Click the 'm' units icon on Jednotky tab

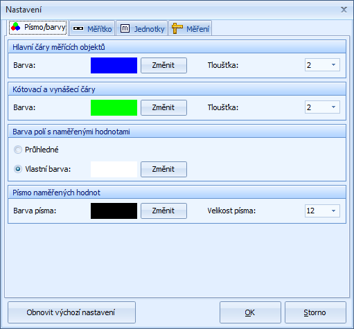coord(125,28)
